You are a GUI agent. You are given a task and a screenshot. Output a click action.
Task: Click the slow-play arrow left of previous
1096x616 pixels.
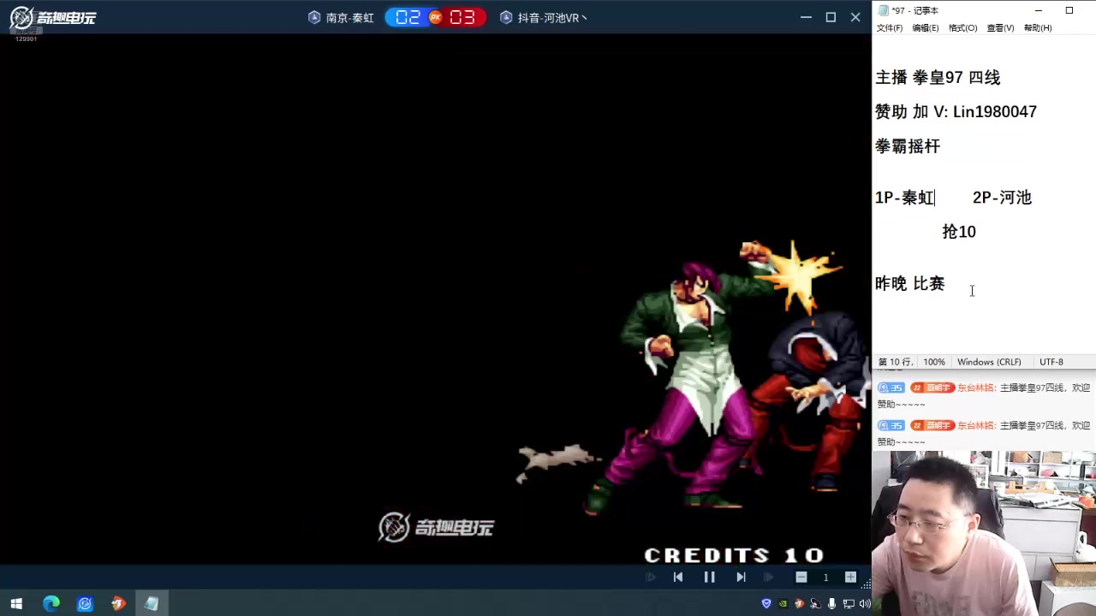[x=651, y=577]
